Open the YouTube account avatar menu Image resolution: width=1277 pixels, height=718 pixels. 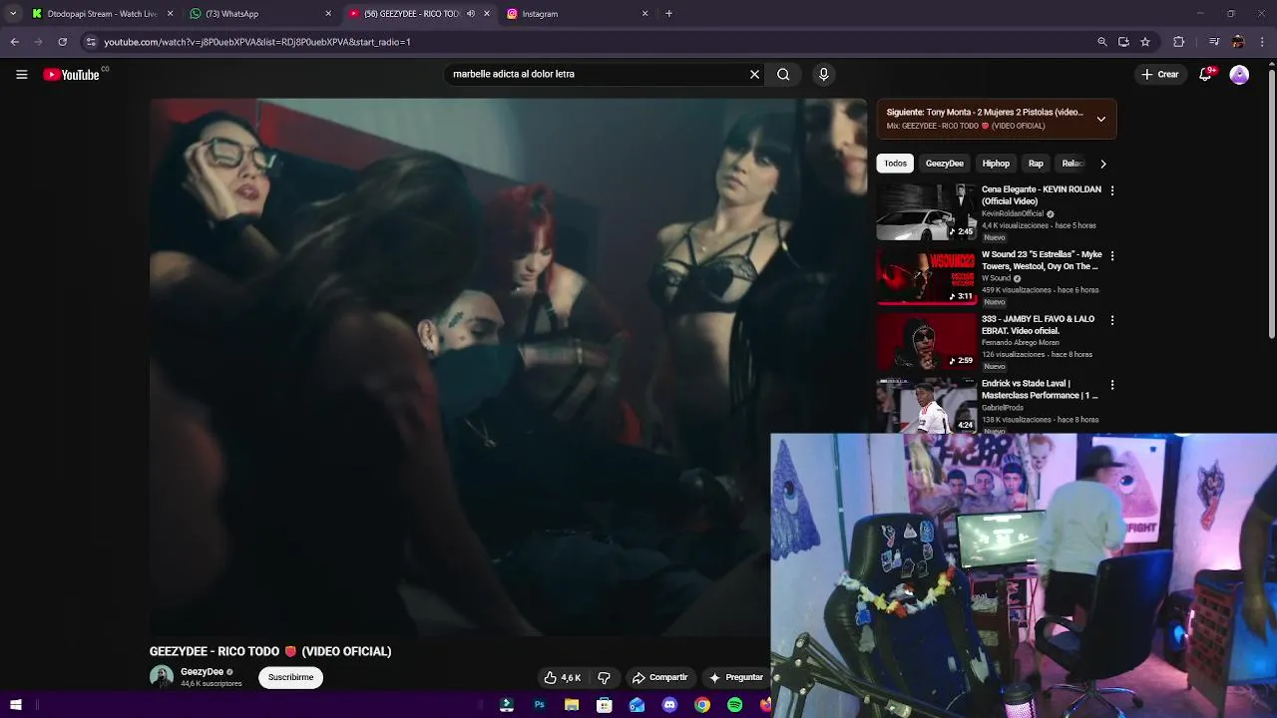click(1239, 74)
